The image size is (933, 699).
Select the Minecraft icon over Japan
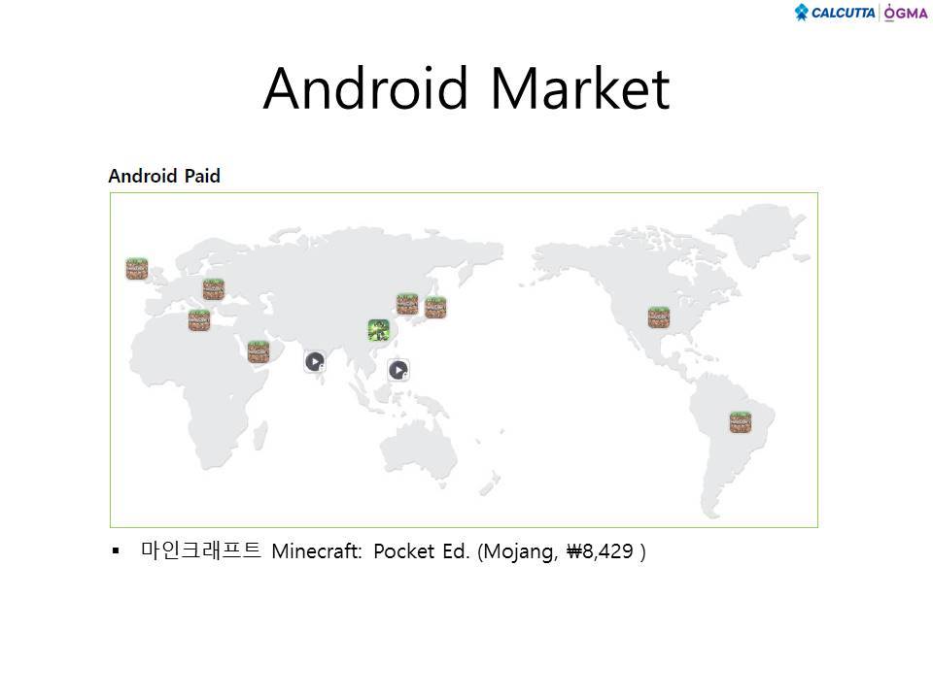(435, 308)
